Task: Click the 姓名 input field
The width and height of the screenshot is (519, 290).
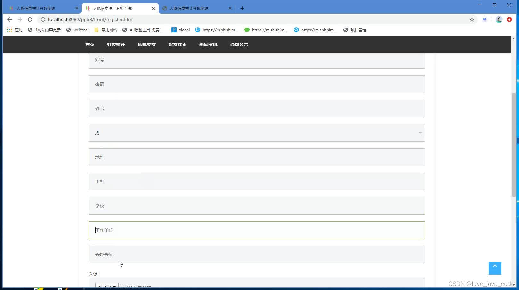Action: click(x=257, y=109)
